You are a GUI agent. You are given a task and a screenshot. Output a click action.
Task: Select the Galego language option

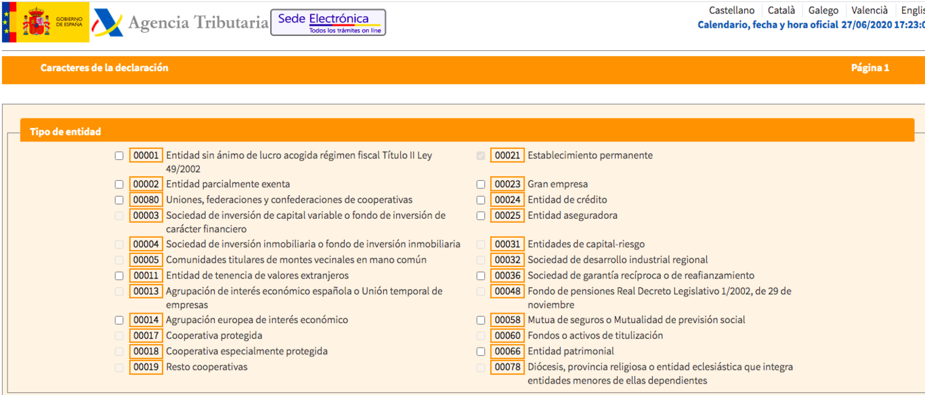(x=823, y=10)
